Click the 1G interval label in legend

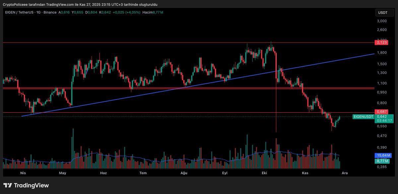click(38, 12)
